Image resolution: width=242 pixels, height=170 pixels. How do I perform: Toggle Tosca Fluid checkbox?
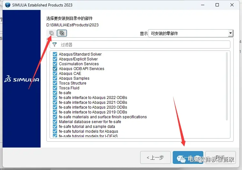(55, 88)
